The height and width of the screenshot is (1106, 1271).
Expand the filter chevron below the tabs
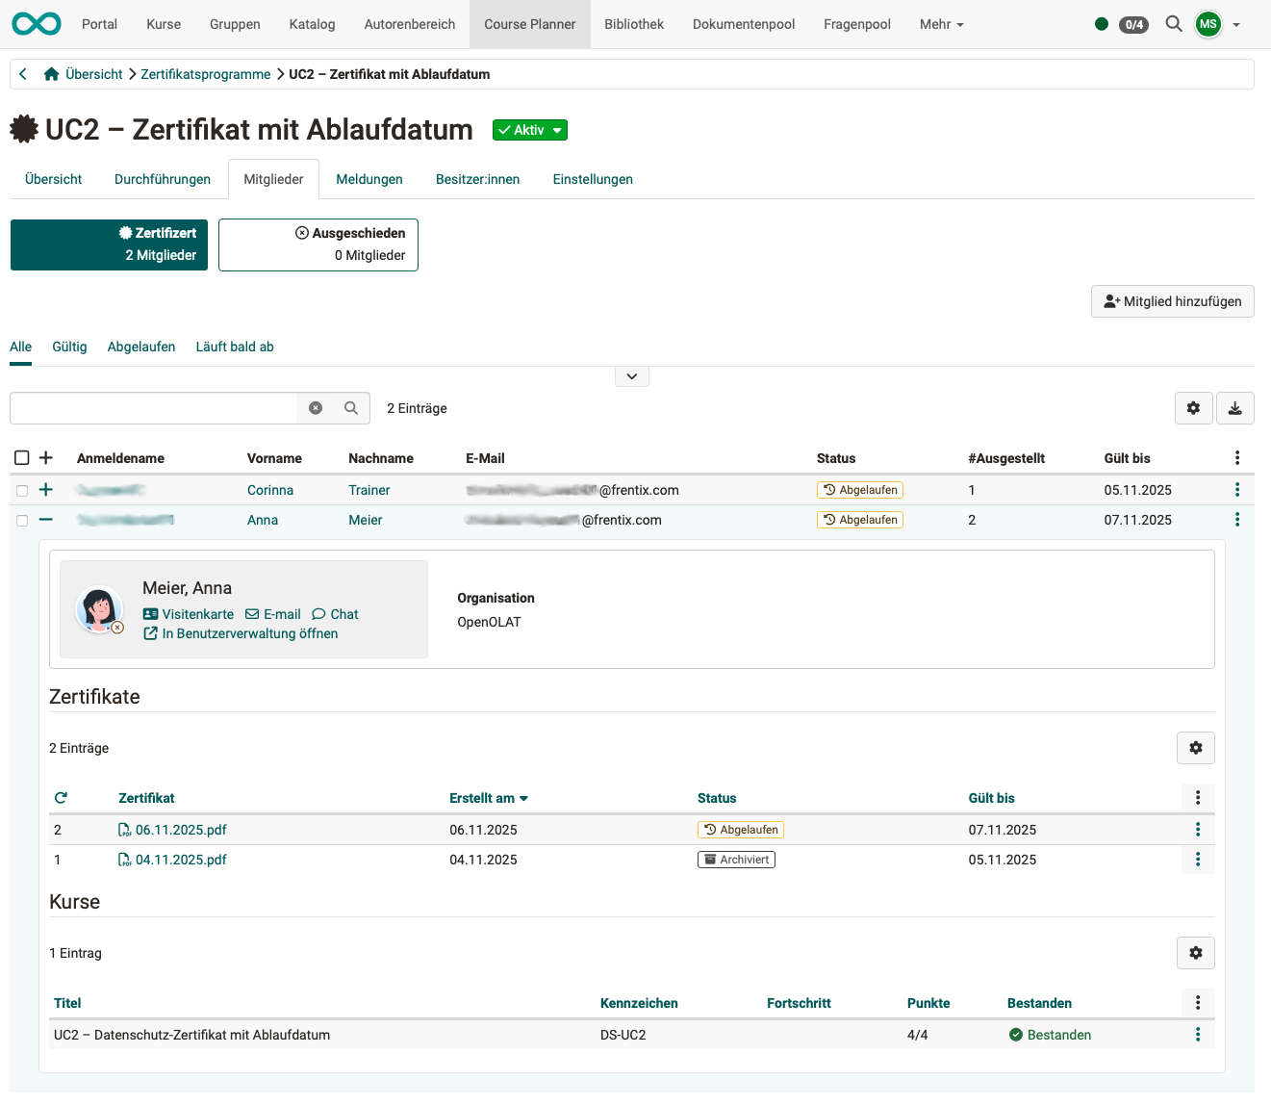(631, 375)
